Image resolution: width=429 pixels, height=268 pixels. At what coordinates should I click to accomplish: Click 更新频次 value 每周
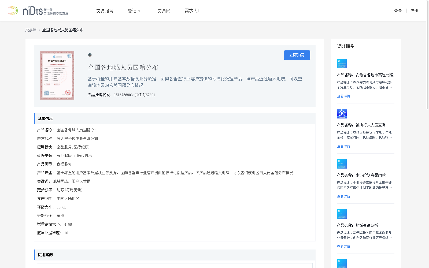click(60, 216)
